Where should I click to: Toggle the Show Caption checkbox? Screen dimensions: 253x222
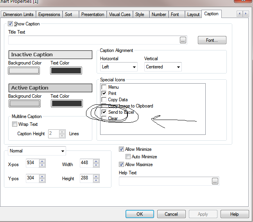coord(10,24)
